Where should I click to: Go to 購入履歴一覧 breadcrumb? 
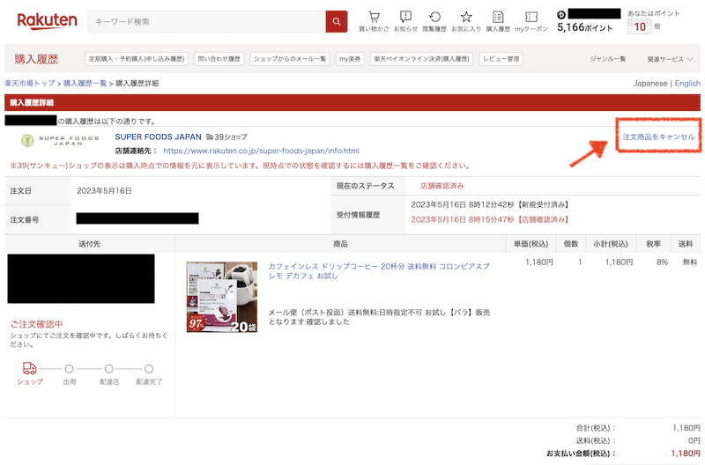tap(85, 83)
